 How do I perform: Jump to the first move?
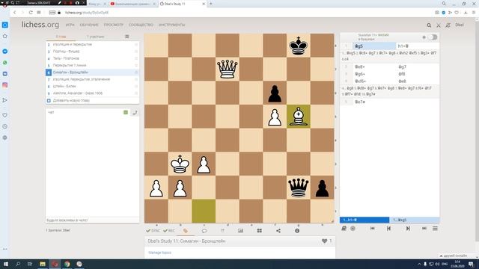(373, 228)
